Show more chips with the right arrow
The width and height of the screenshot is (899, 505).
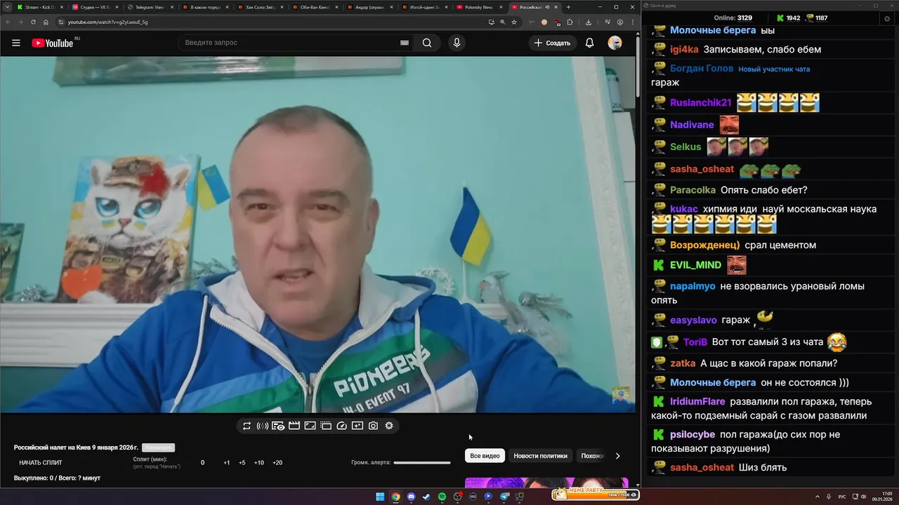click(x=617, y=456)
